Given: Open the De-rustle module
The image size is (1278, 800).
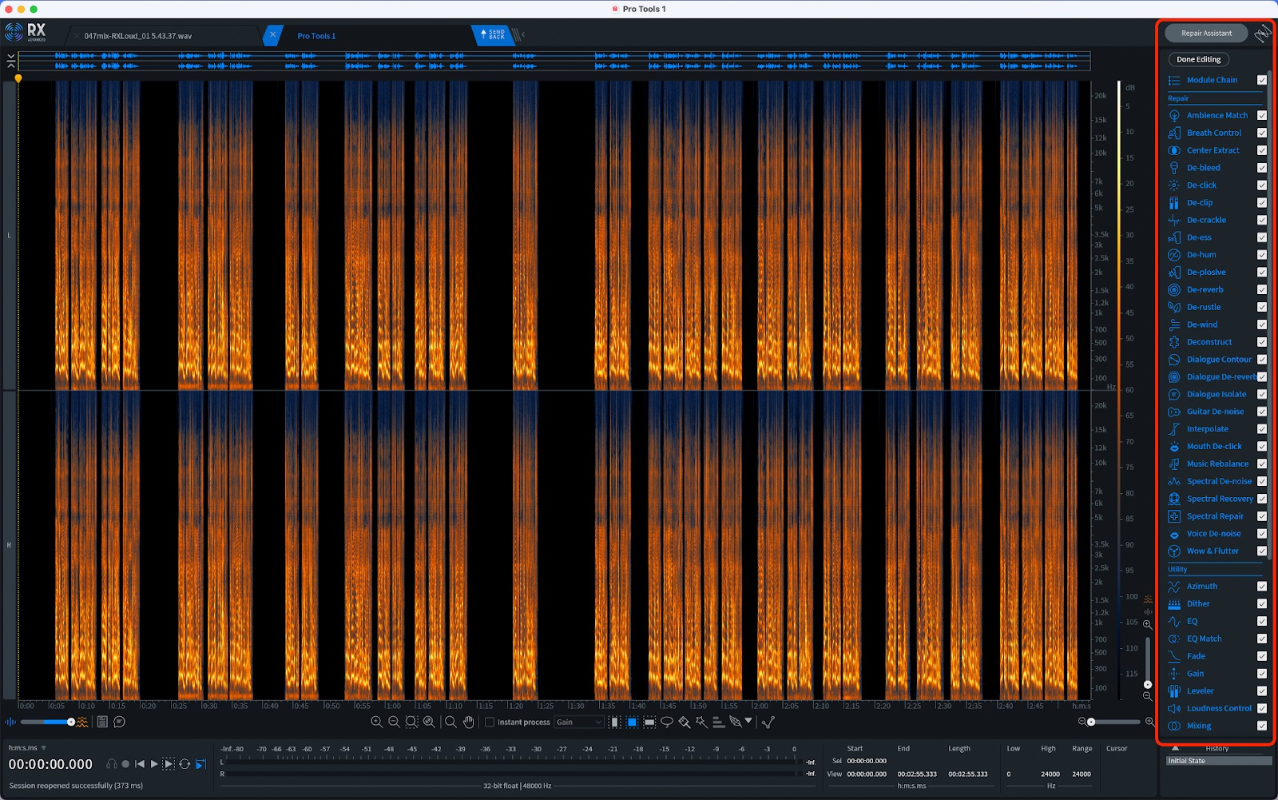Looking at the screenshot, I should click(x=1204, y=308).
